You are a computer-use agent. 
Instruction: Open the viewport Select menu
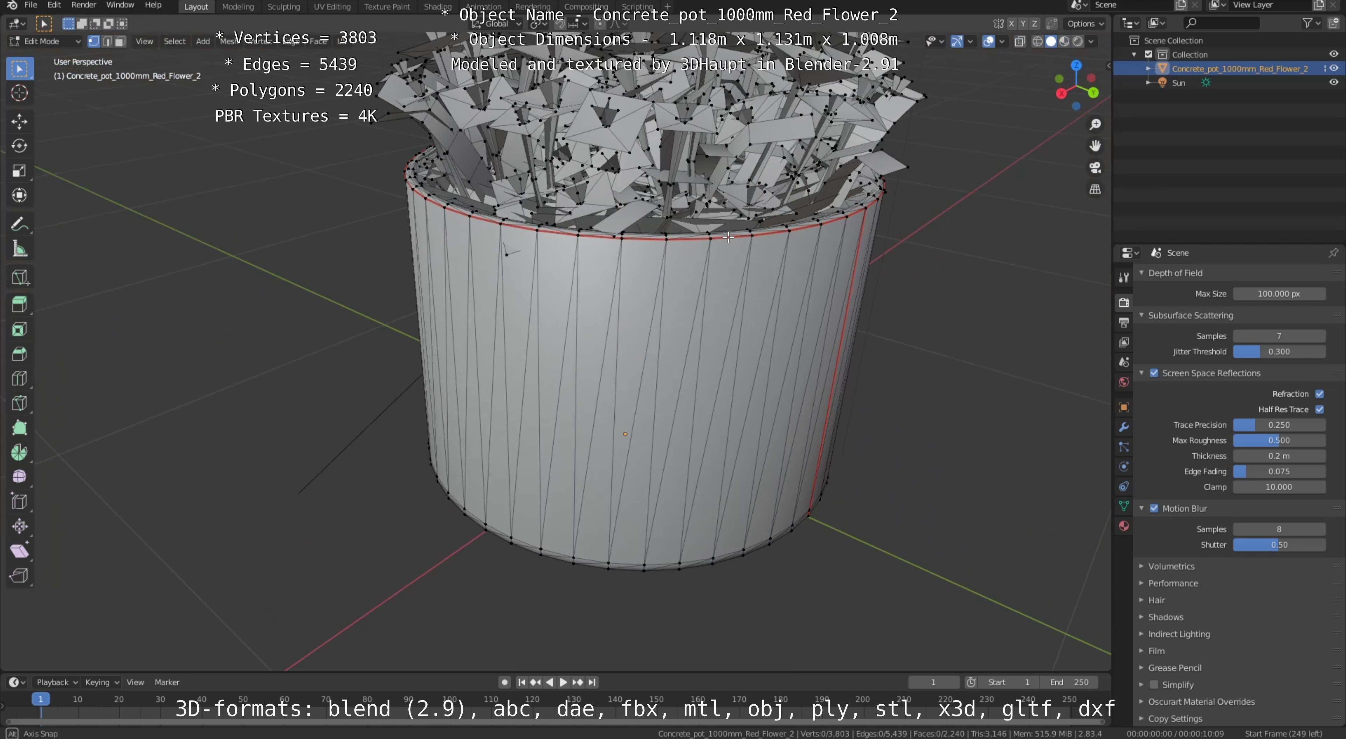(x=175, y=41)
